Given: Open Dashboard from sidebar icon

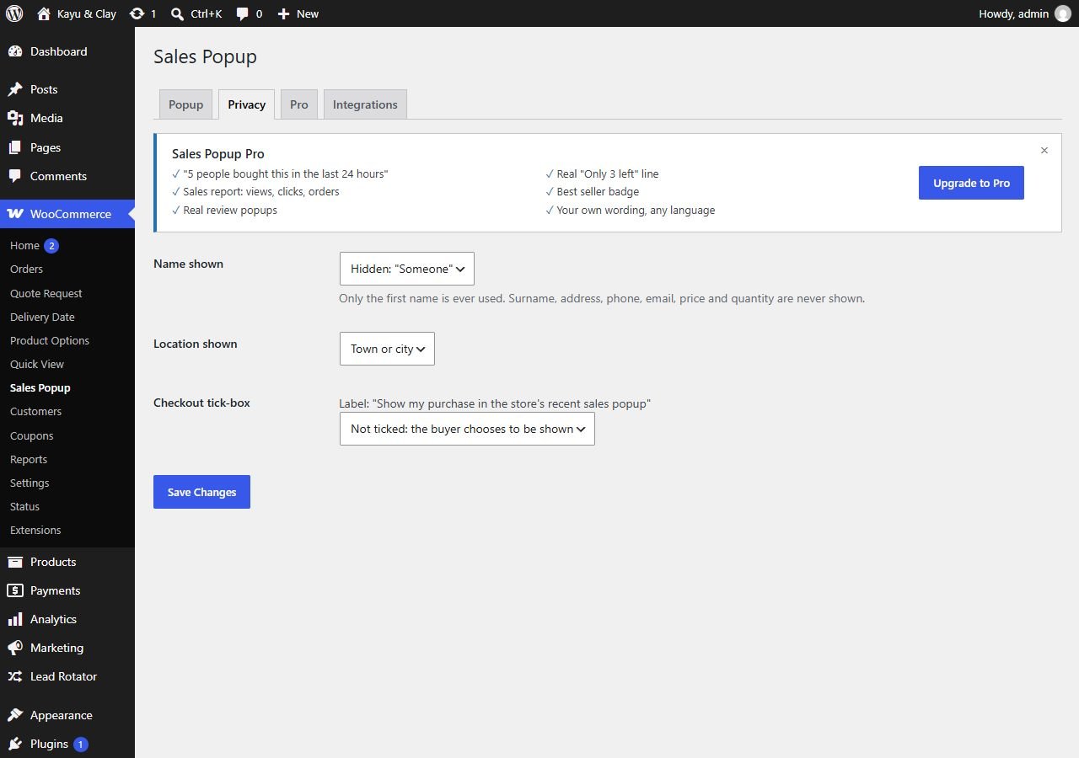Looking at the screenshot, I should (15, 51).
